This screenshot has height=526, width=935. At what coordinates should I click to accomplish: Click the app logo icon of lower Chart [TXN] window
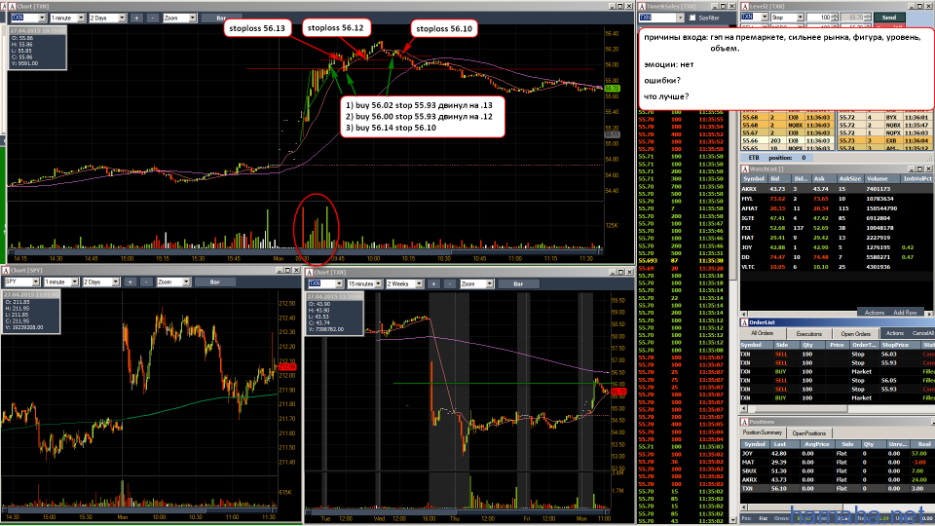[310, 272]
